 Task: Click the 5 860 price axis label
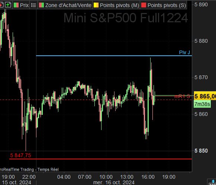[x=201, y=114]
